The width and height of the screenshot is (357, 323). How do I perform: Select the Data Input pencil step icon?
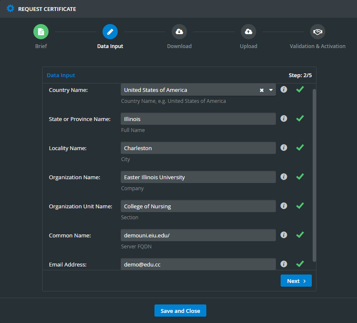coord(110,32)
